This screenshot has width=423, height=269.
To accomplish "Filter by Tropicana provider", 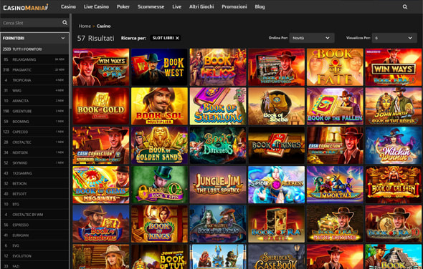I will (34, 80).
